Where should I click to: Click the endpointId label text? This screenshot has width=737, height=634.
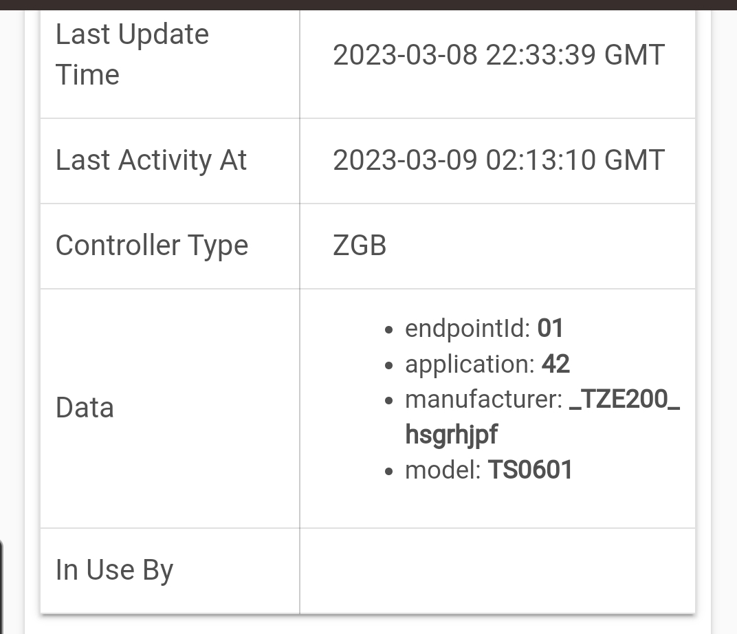click(x=467, y=328)
